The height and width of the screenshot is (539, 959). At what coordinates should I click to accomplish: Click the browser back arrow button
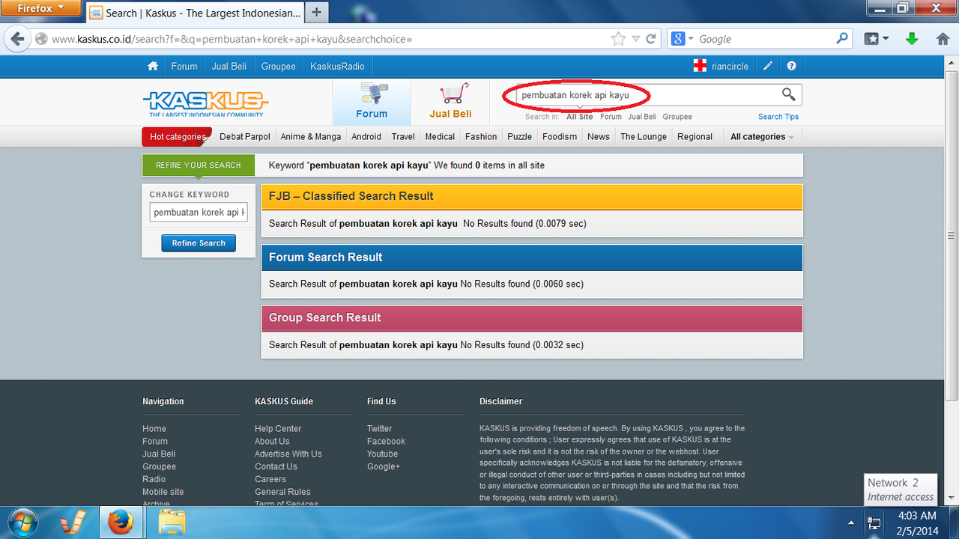(x=16, y=39)
